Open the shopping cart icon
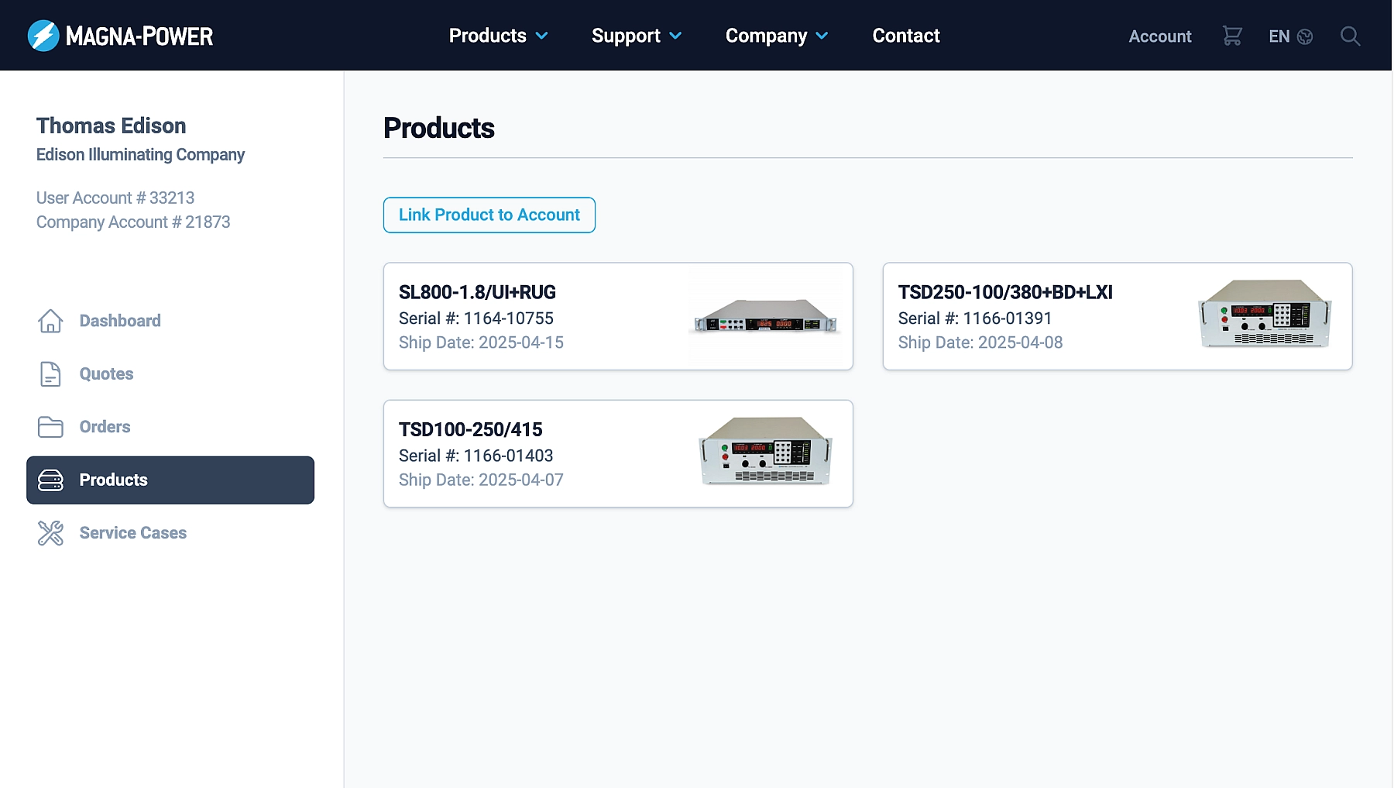This screenshot has width=1394, height=788. pos(1232,36)
